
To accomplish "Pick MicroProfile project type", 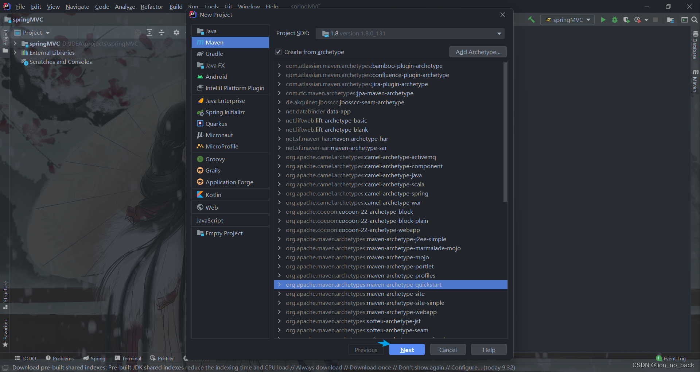I will 230,146.
